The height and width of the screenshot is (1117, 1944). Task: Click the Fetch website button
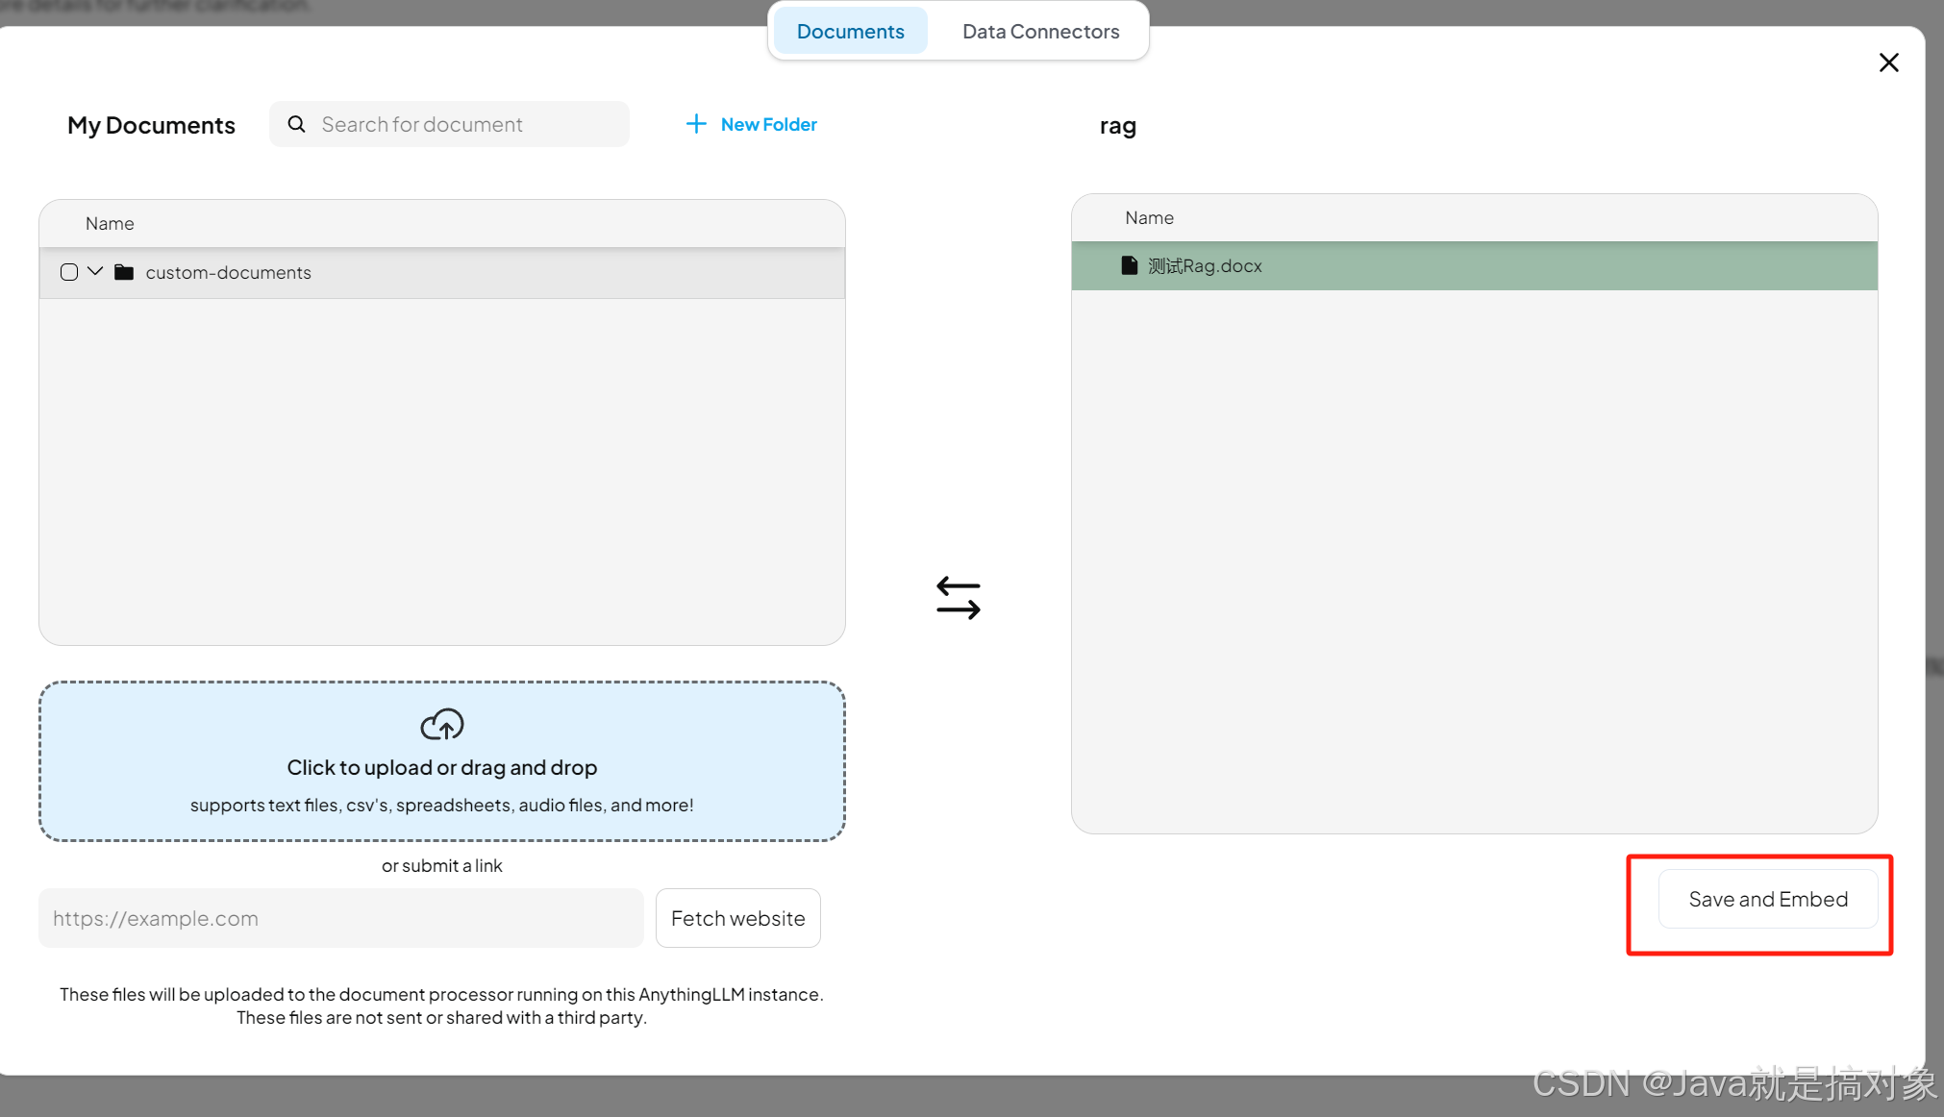point(737,918)
